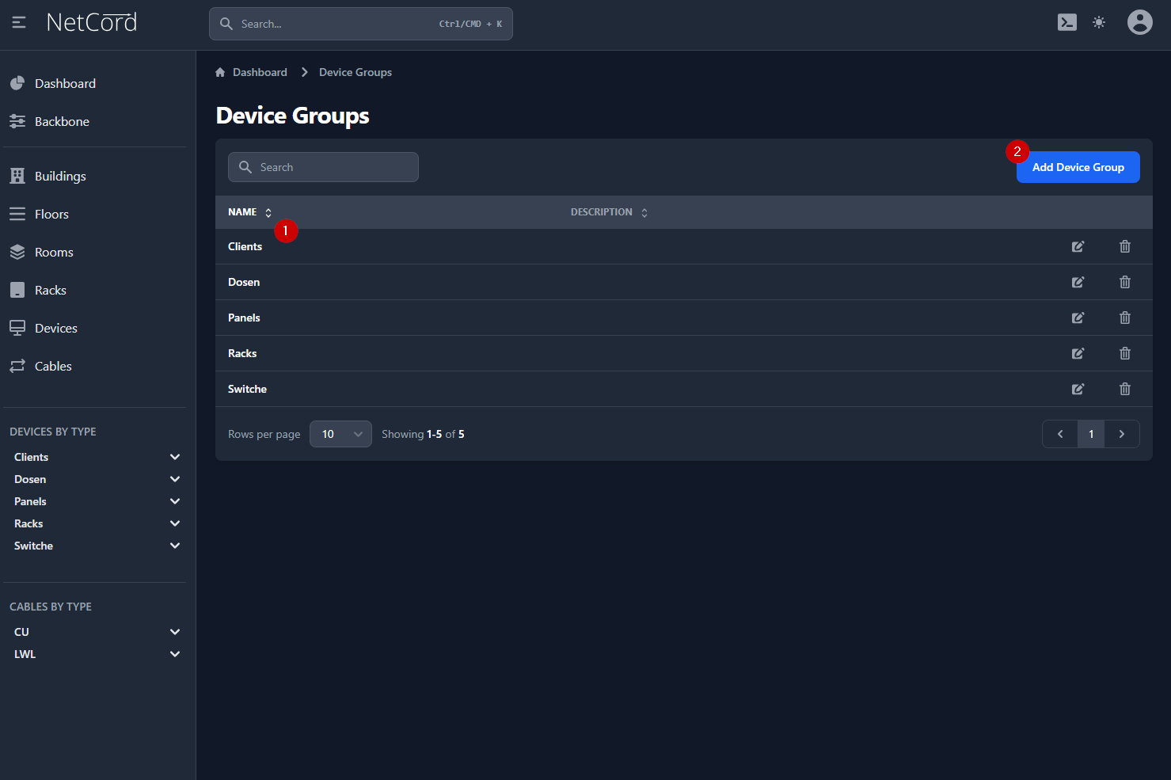Click the Backbone sliders icon

coord(17,121)
